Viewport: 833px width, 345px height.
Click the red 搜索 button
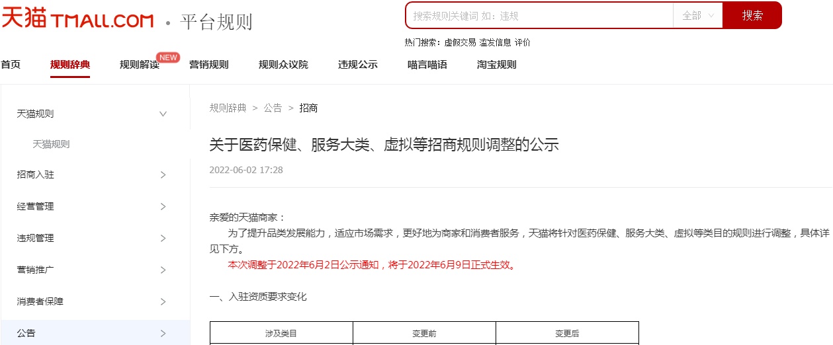(752, 15)
